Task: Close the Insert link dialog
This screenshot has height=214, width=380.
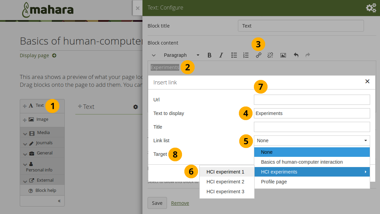Action: (x=367, y=81)
